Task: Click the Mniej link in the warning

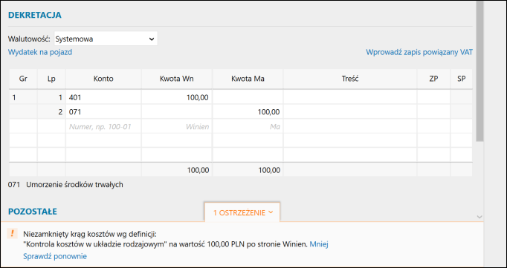Action: tap(319, 244)
